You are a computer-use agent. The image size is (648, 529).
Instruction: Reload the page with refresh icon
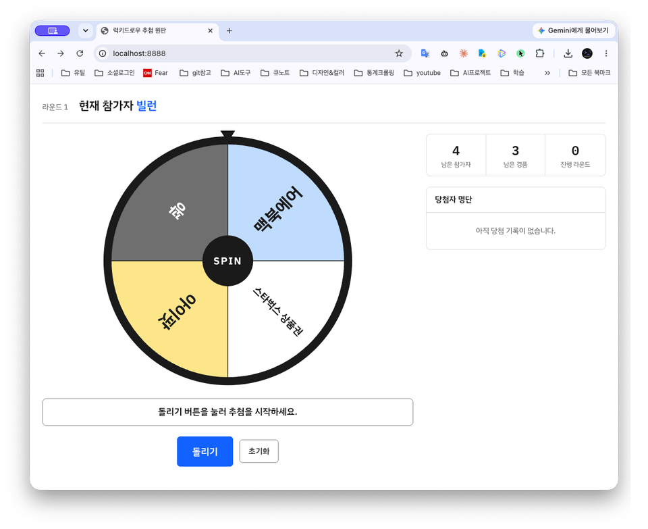point(80,53)
